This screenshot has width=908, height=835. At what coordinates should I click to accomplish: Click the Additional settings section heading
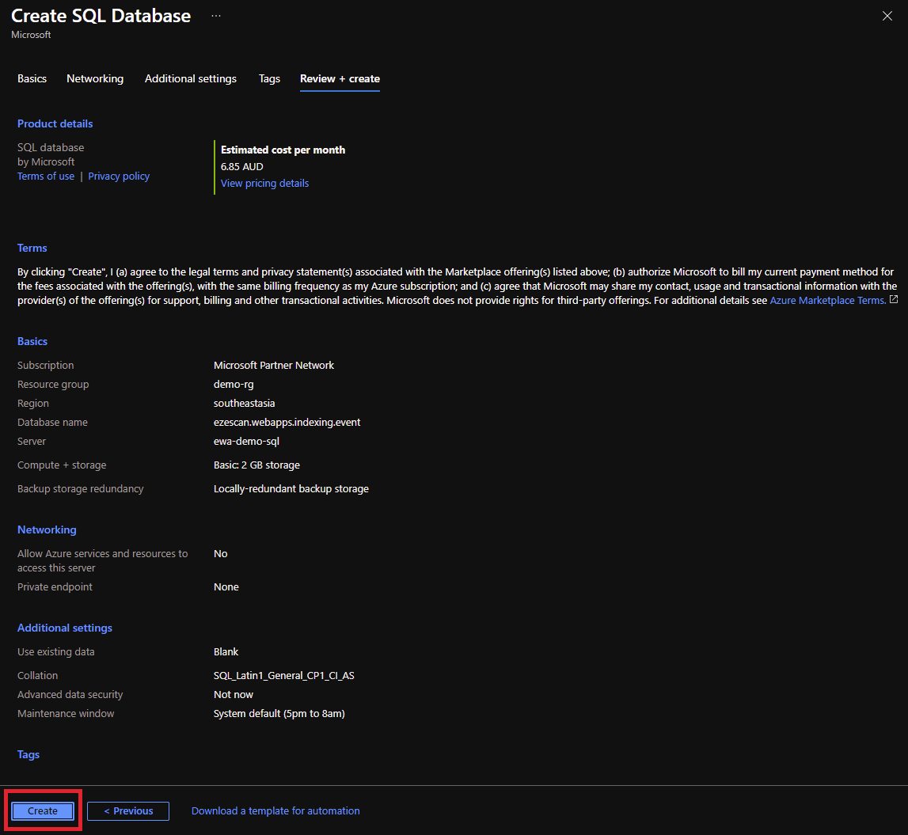[x=65, y=628]
